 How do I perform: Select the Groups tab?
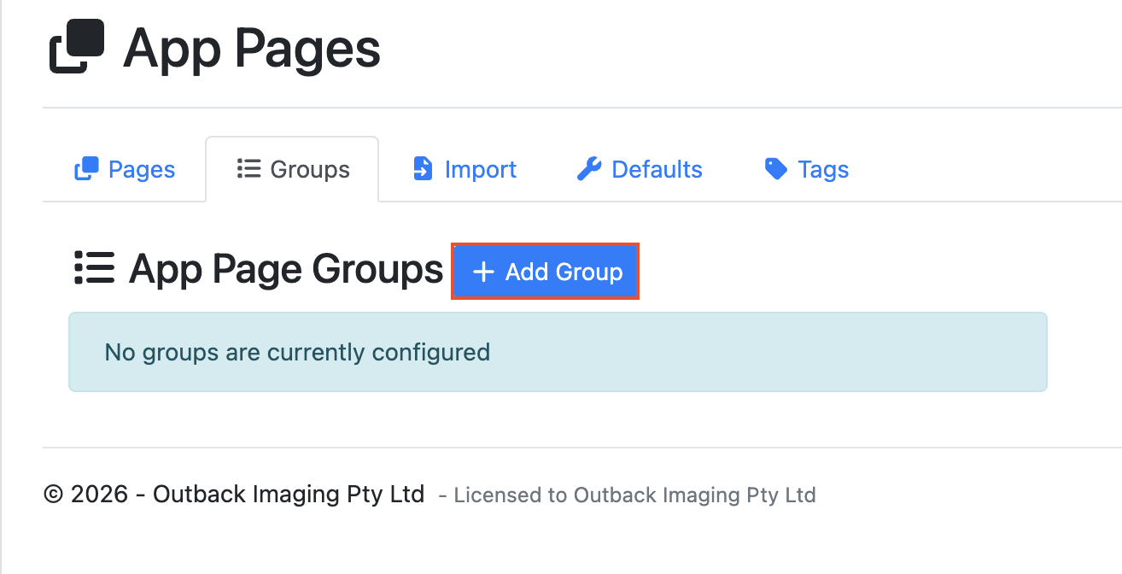click(x=292, y=169)
